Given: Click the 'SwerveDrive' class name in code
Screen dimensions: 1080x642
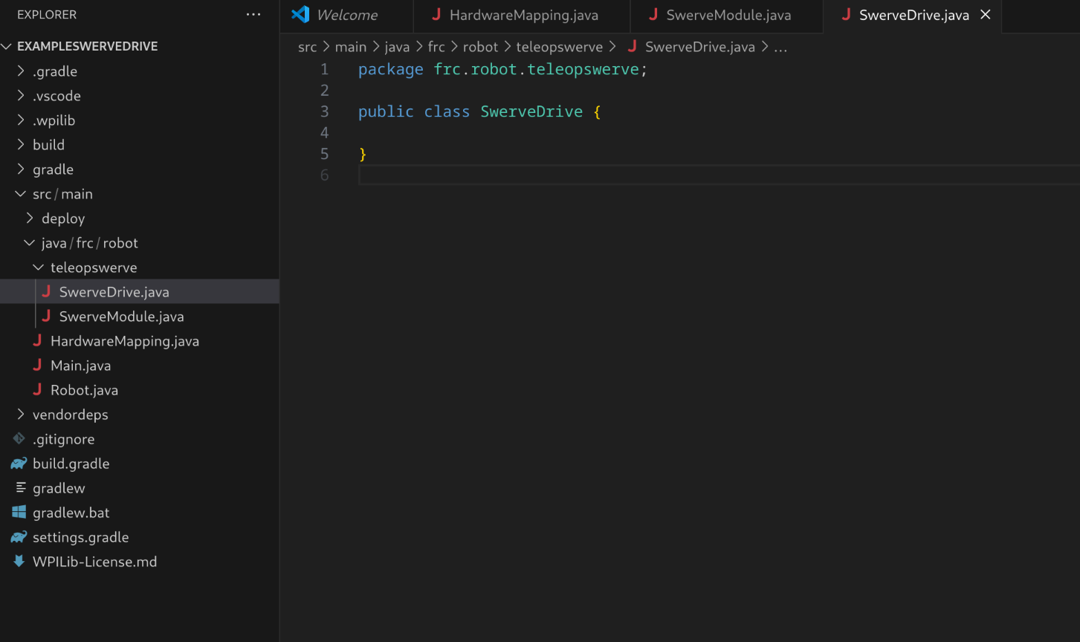Looking at the screenshot, I should pyautogui.click(x=531, y=111).
